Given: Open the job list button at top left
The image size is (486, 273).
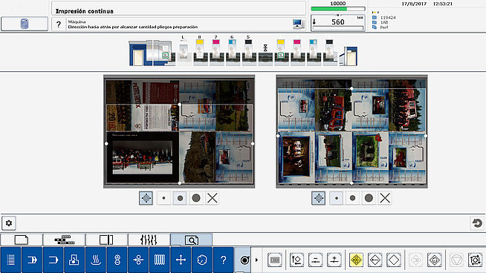Looking at the screenshot, I should (25, 24).
